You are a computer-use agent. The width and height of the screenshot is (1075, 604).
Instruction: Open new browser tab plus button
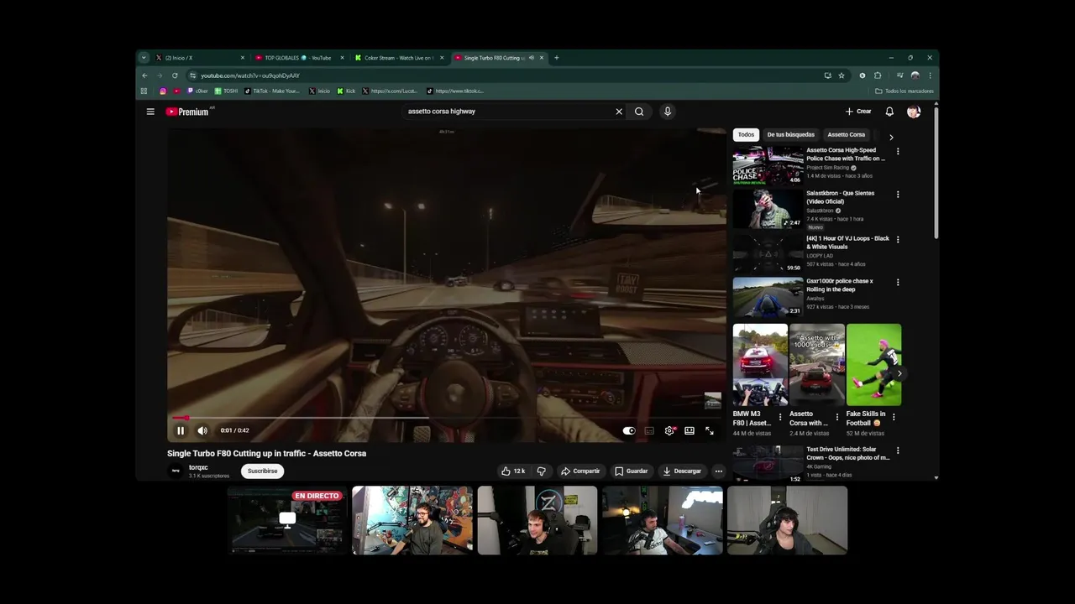[556, 58]
